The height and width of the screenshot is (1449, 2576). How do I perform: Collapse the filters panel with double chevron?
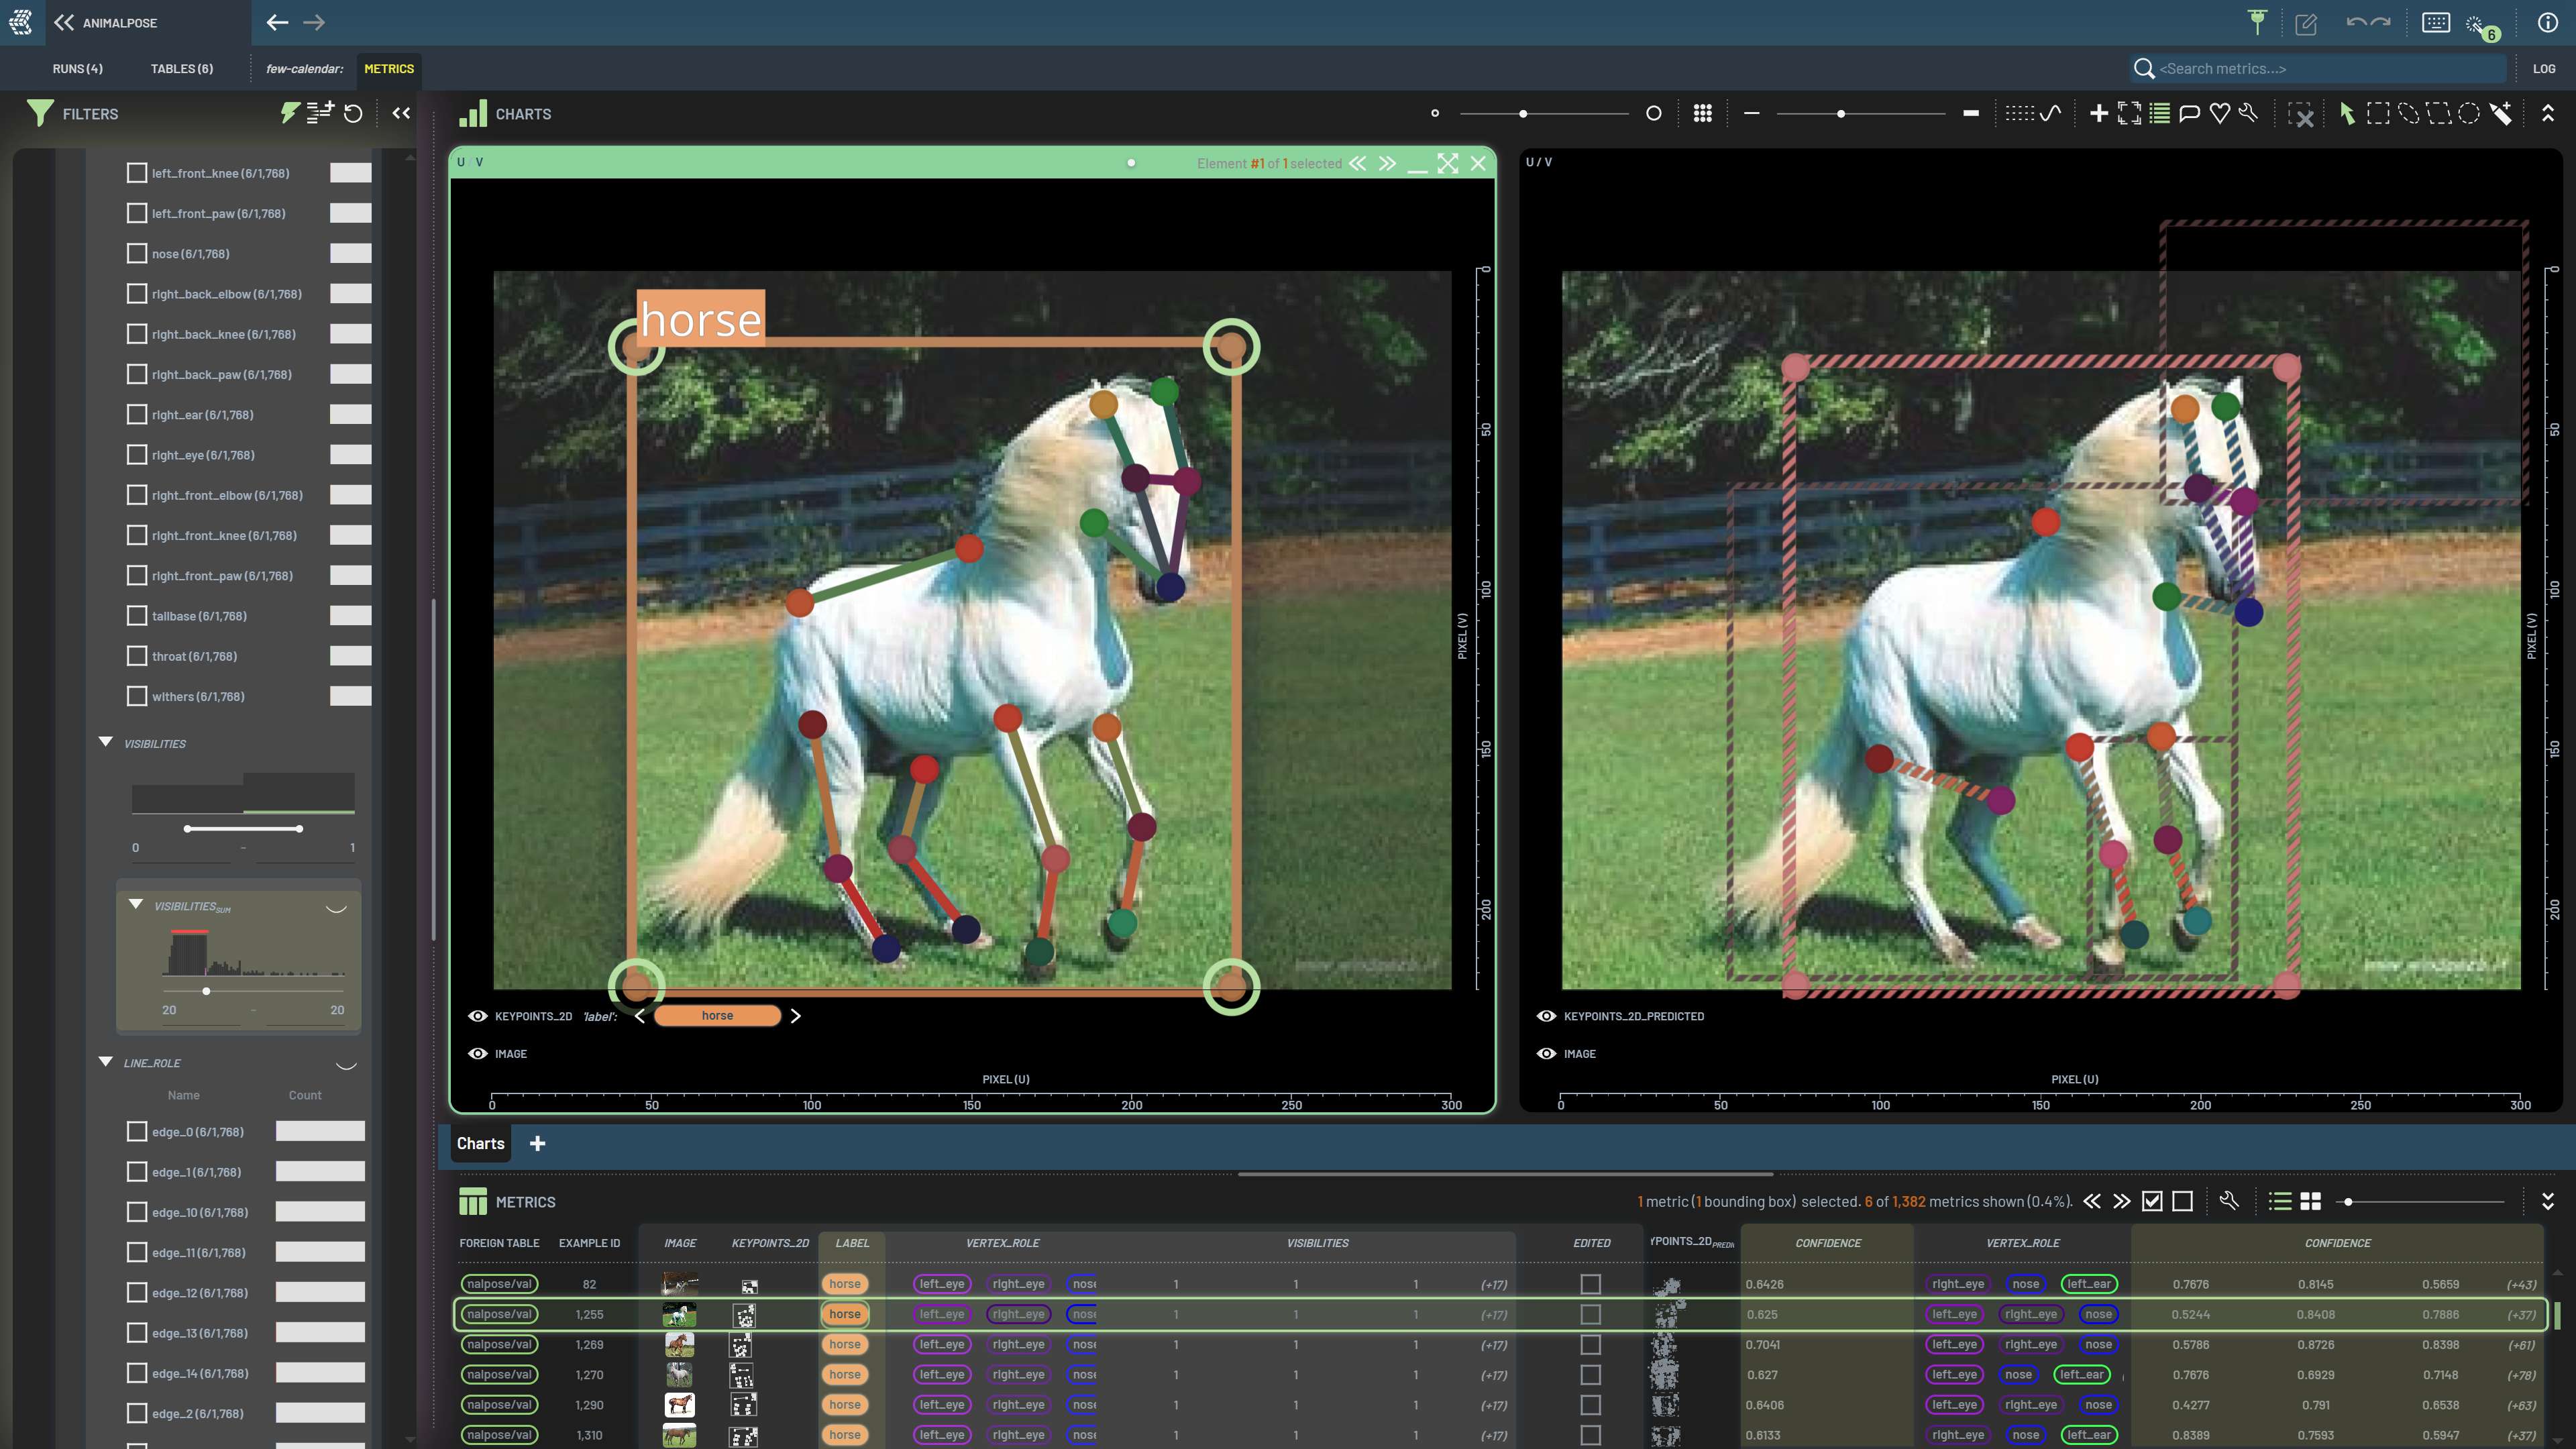tap(401, 114)
